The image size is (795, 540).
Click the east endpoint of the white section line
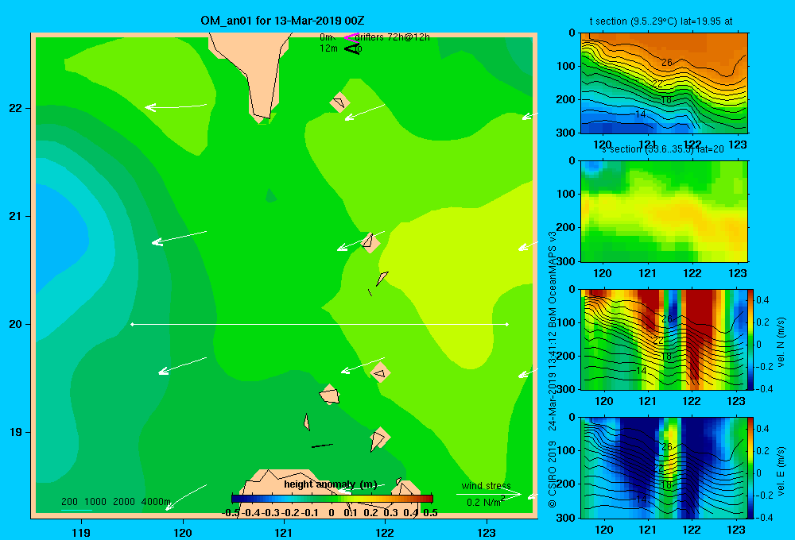coord(507,324)
